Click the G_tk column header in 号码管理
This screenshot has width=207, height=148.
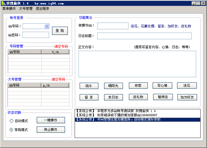coord(55,52)
